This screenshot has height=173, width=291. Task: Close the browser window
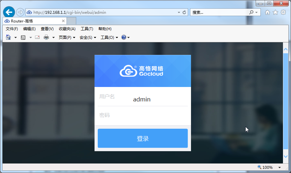pyautogui.click(x=281, y=3)
